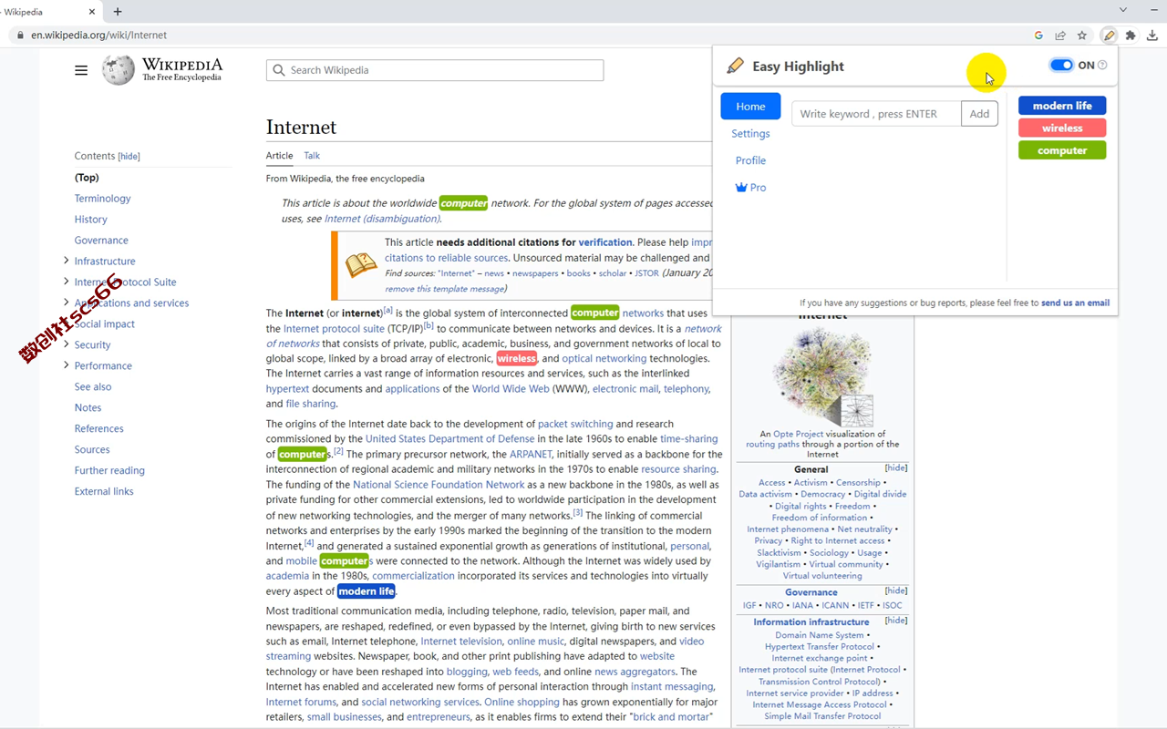
Task: Open the ICANN link in infobox
Action: point(835,605)
